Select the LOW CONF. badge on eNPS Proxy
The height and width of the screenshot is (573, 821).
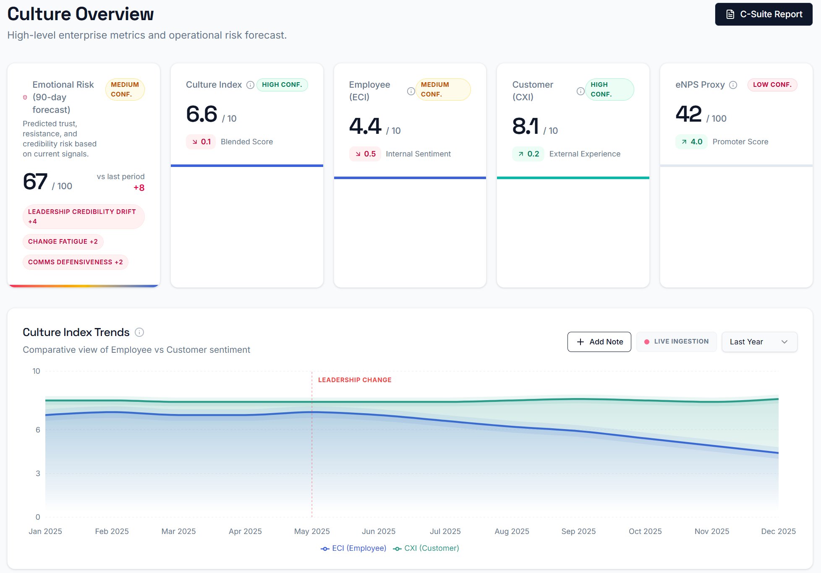coord(772,85)
